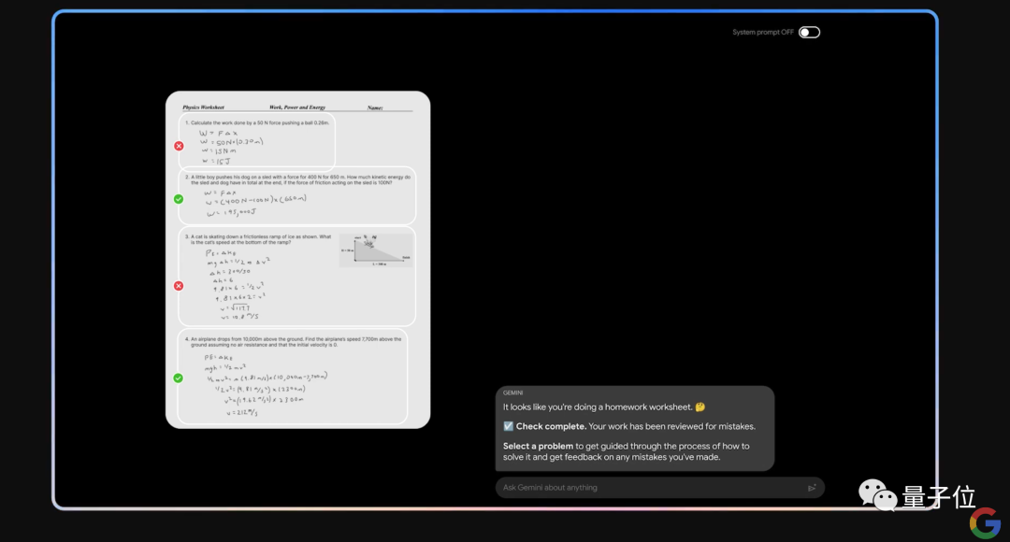Click the ramp diagram thumbnail in problem 3
Viewport: 1010px width, 542px height.
pyautogui.click(x=376, y=250)
